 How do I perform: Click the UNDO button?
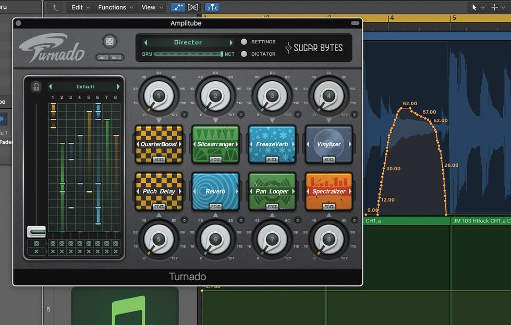click(x=103, y=58)
